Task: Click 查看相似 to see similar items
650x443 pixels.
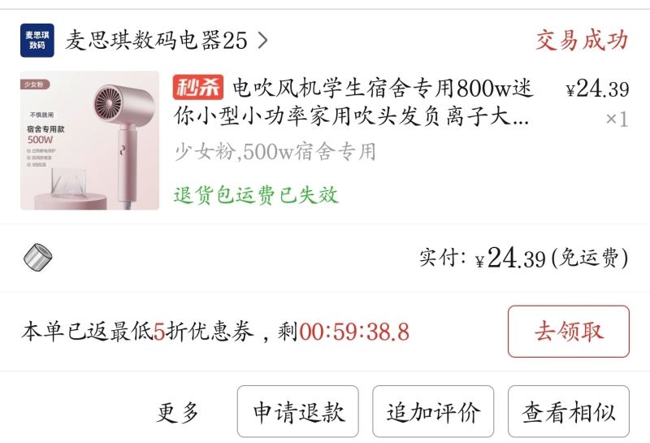Action: pyautogui.click(x=568, y=411)
